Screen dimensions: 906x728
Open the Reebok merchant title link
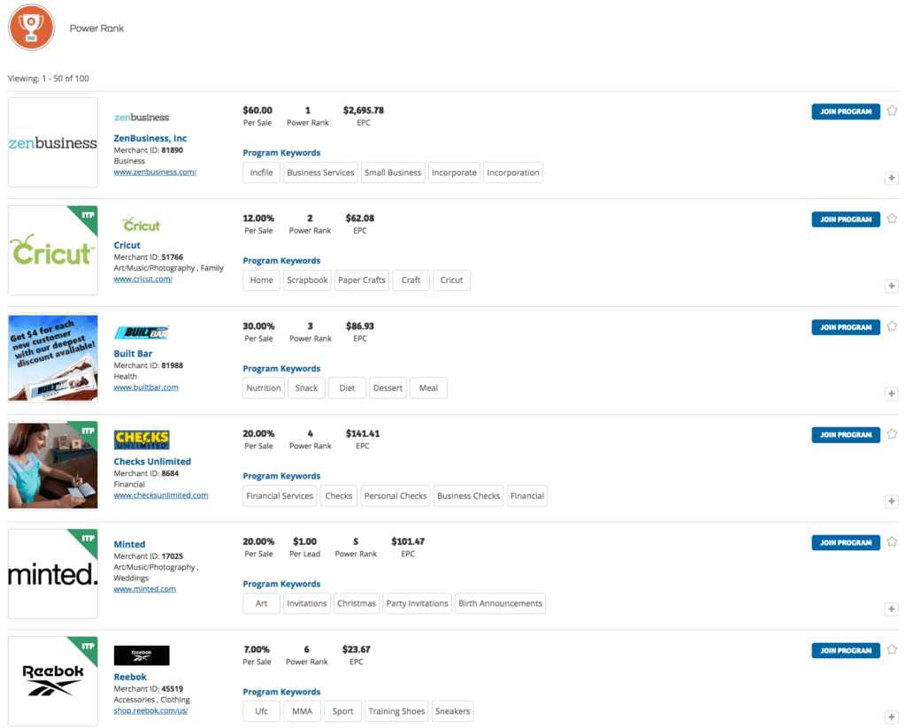point(130,678)
